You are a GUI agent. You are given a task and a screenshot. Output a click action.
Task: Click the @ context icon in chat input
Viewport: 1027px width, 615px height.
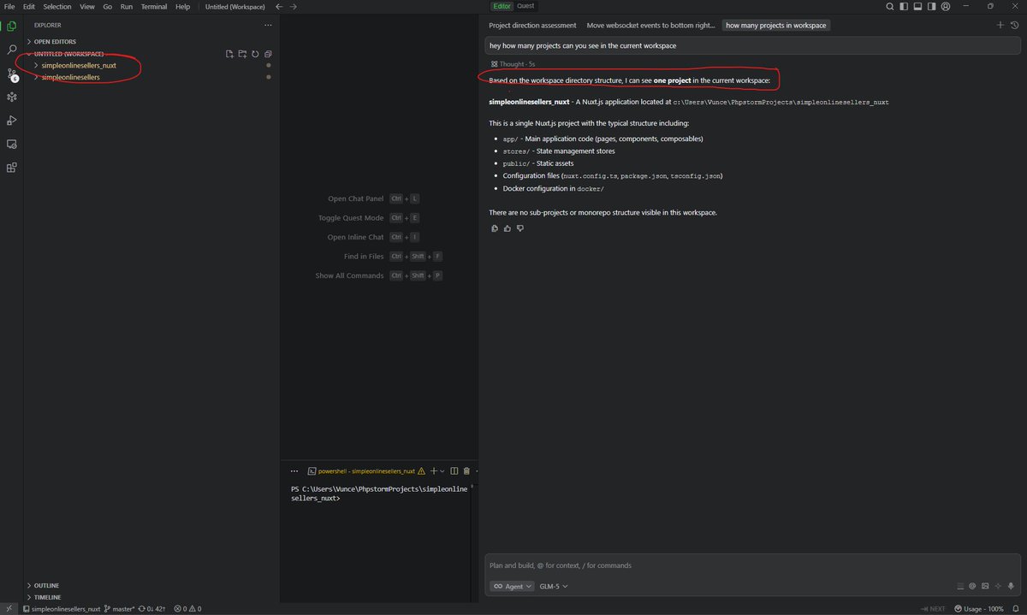coord(972,586)
